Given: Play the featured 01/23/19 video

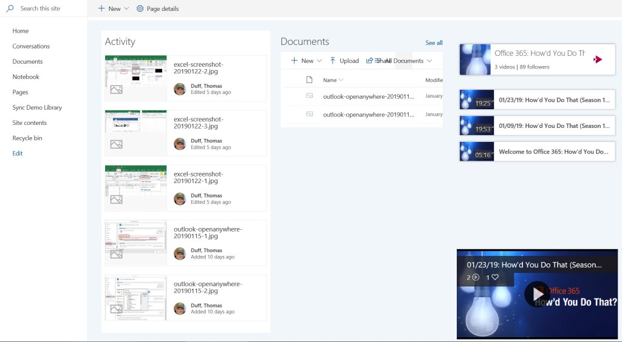Looking at the screenshot, I should 538,294.
